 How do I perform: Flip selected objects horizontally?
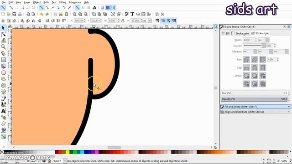(33, 20)
